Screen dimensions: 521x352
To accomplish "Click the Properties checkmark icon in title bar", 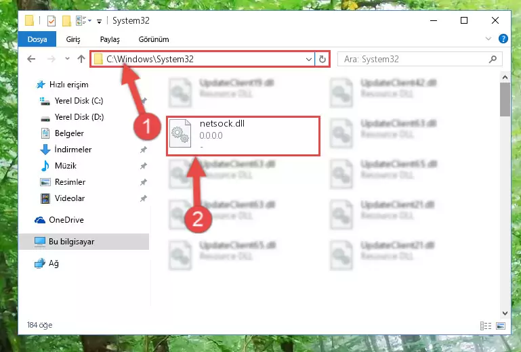I will [x=51, y=21].
